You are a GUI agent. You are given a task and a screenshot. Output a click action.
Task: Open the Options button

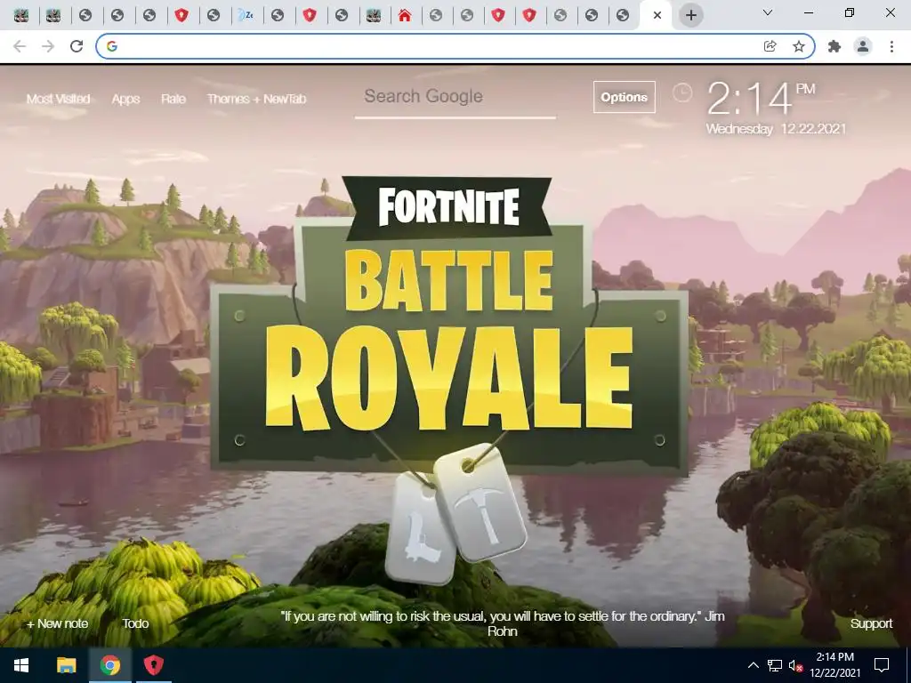(x=624, y=97)
